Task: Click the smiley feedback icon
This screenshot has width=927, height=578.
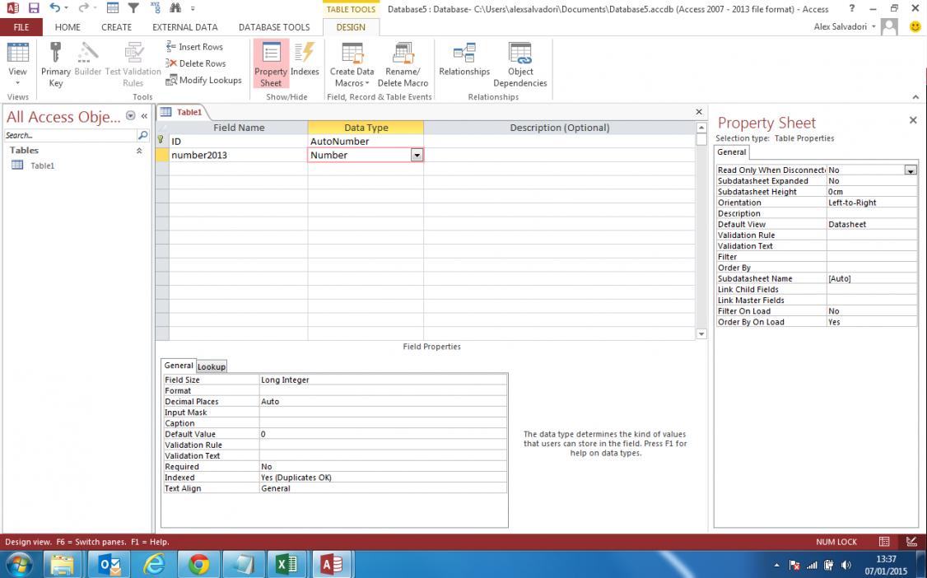Action: 915,26
